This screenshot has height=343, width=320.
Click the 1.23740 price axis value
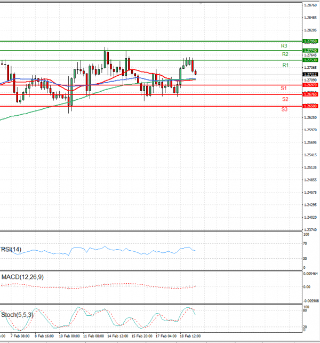(310, 230)
